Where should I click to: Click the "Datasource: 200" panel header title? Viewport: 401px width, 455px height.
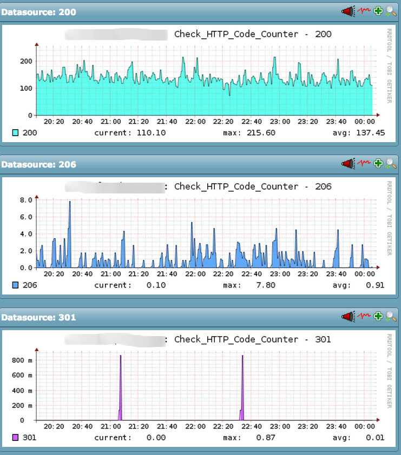point(38,12)
